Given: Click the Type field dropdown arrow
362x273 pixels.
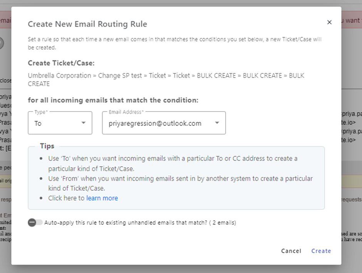Looking at the screenshot, I should point(83,123).
